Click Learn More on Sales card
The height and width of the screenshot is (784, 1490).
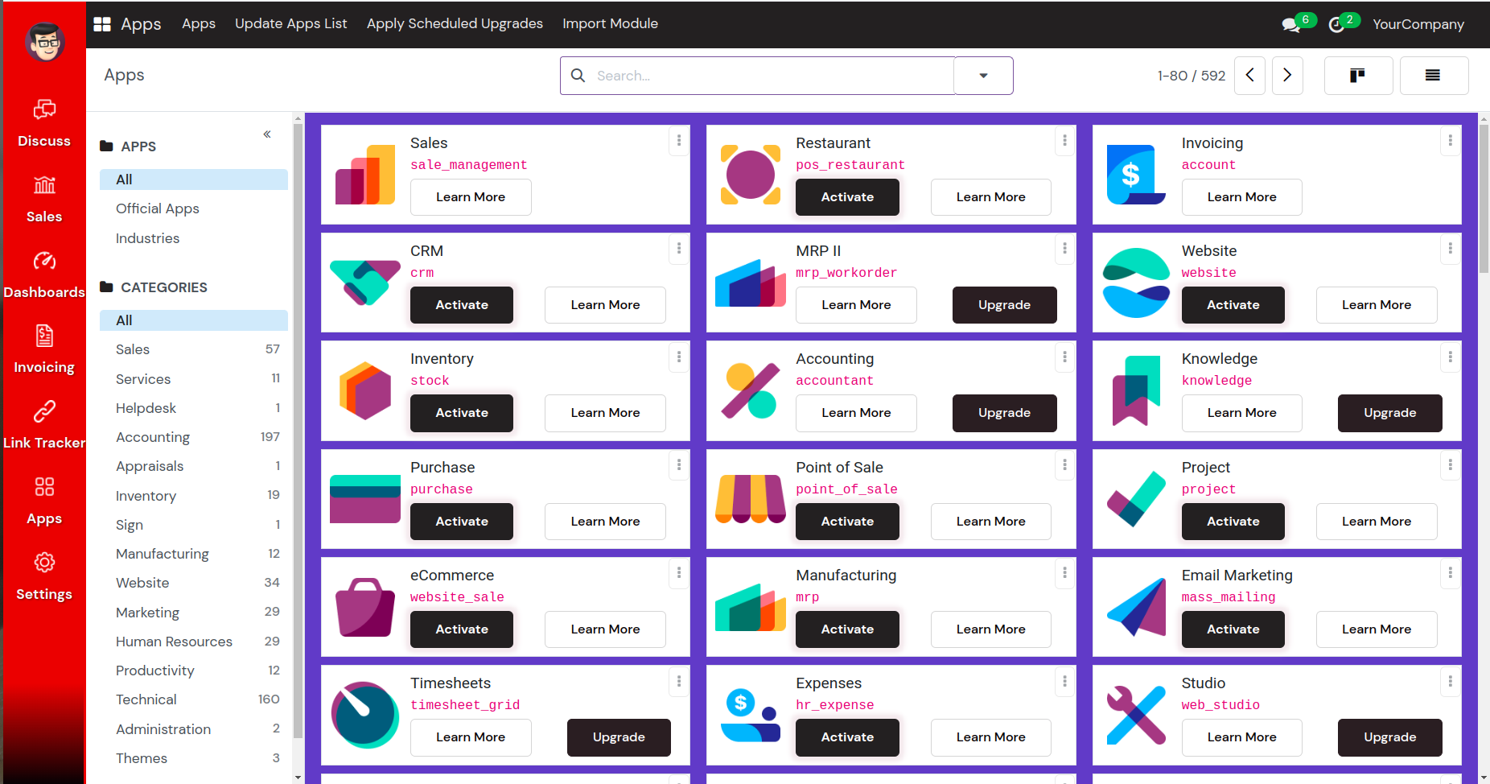[x=471, y=197]
